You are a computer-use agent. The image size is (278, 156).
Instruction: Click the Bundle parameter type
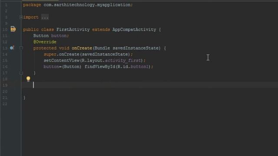tap(103, 48)
